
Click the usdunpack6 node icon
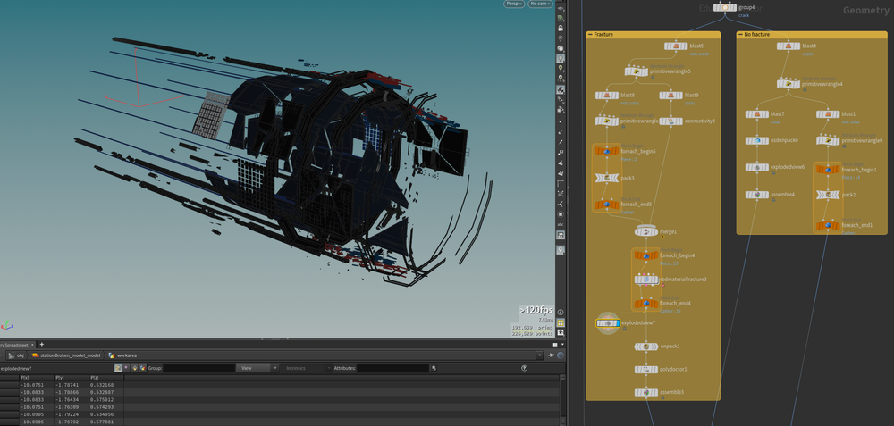click(x=757, y=140)
